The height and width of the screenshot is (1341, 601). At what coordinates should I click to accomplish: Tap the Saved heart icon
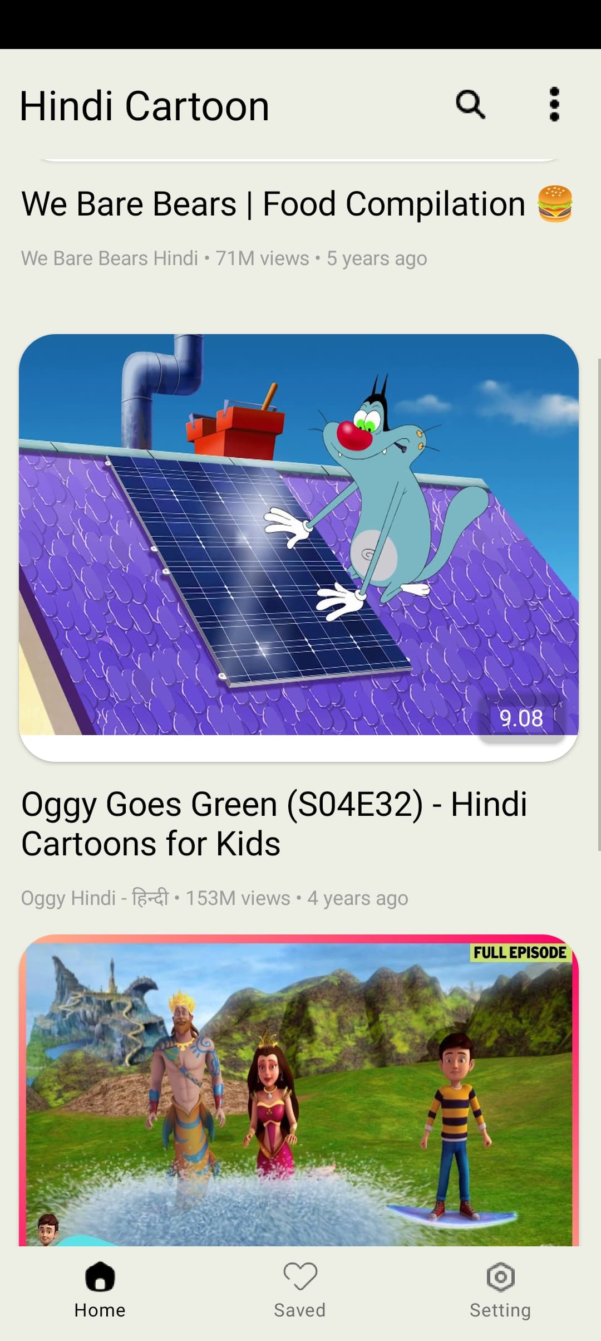click(300, 1276)
